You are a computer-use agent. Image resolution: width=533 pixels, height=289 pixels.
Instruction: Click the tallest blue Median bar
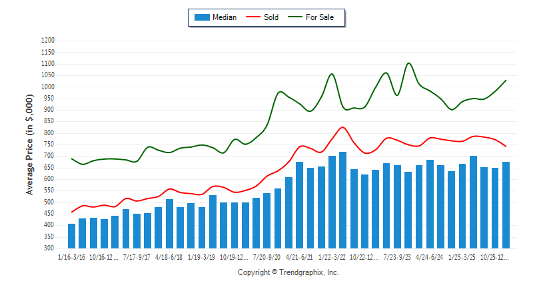click(343, 200)
